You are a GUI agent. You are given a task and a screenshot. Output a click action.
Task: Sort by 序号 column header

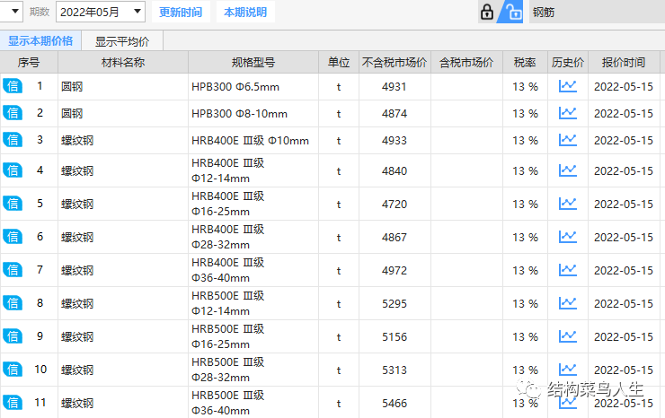click(29, 63)
